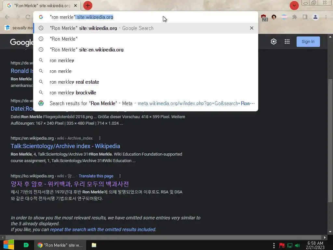The width and height of the screenshot is (333, 250).
Task: Open the Google apps grid
Action: coord(287,41)
